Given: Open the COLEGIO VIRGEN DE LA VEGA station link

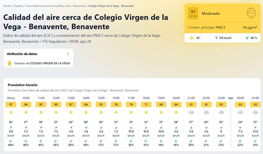Looking at the screenshot, I should [x=50, y=63].
